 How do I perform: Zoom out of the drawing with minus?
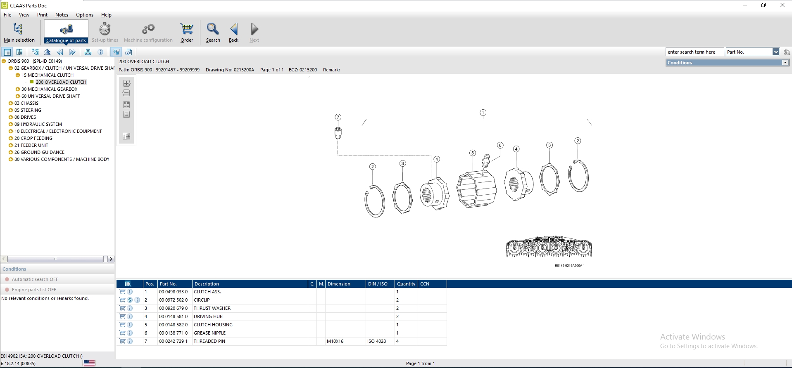coord(126,93)
